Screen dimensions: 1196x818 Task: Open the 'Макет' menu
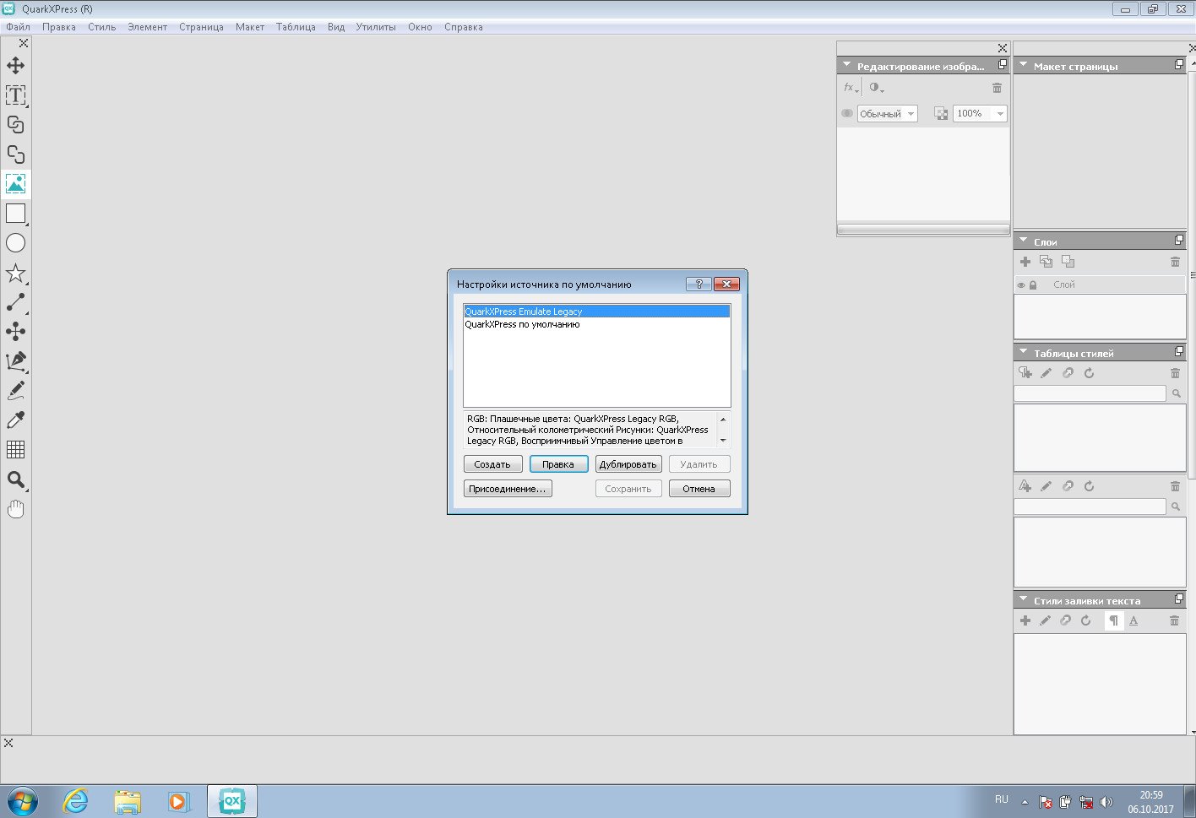[249, 27]
